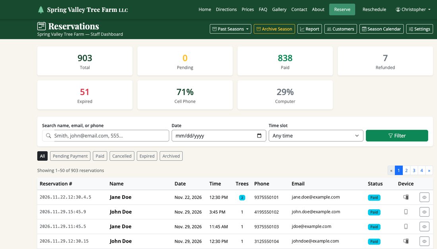
Task: Click the 903 Total stat card
Action: 85,61
